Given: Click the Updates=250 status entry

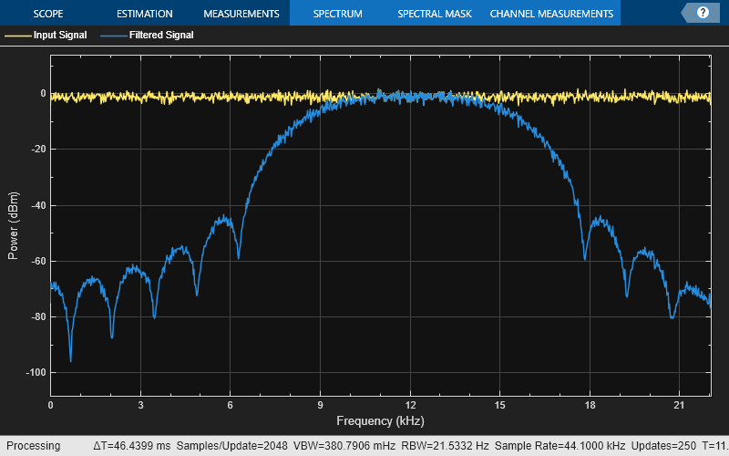Looking at the screenshot, I should point(663,446).
